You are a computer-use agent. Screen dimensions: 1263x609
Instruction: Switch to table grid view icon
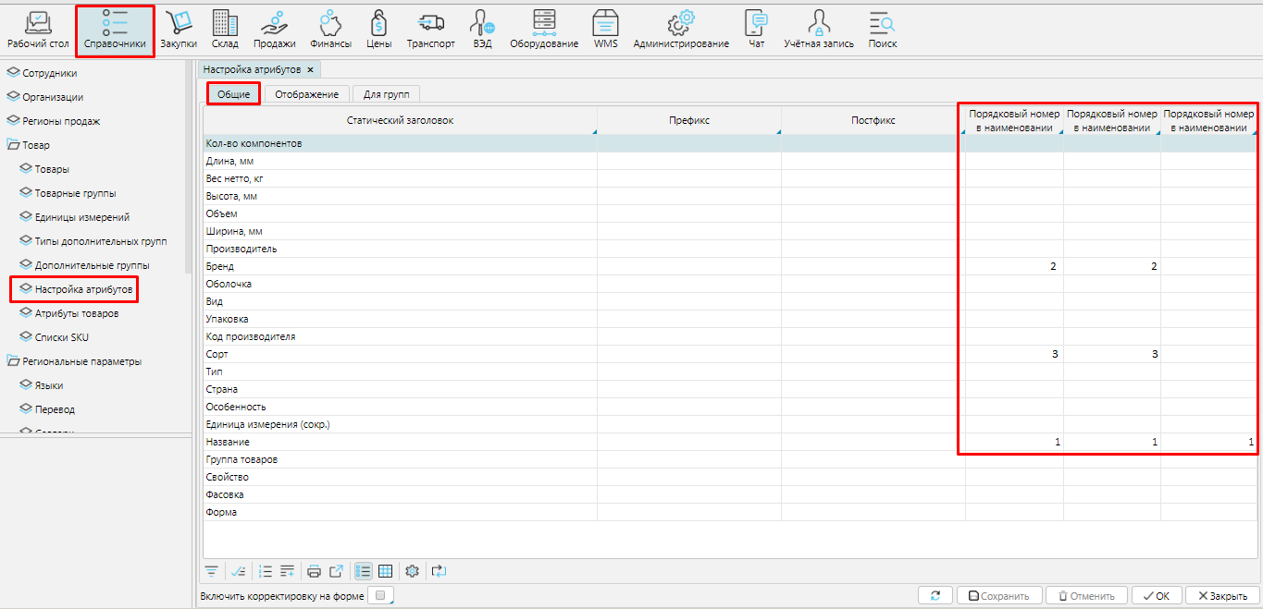pyautogui.click(x=385, y=571)
